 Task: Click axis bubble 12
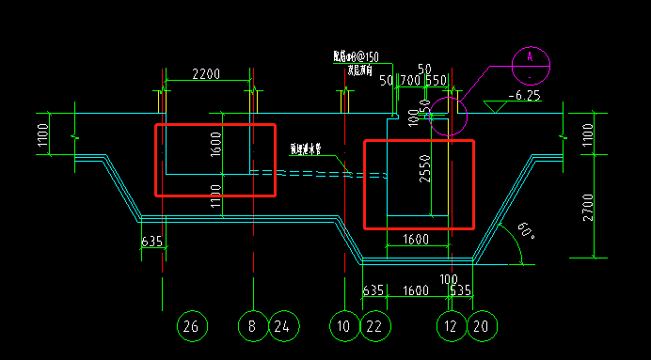452,326
